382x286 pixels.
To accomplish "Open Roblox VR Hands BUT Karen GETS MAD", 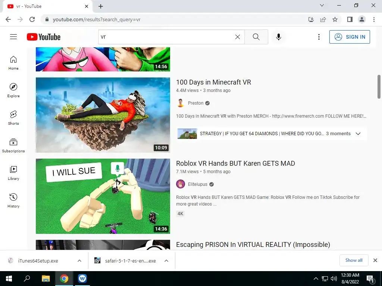I will tap(235, 163).
